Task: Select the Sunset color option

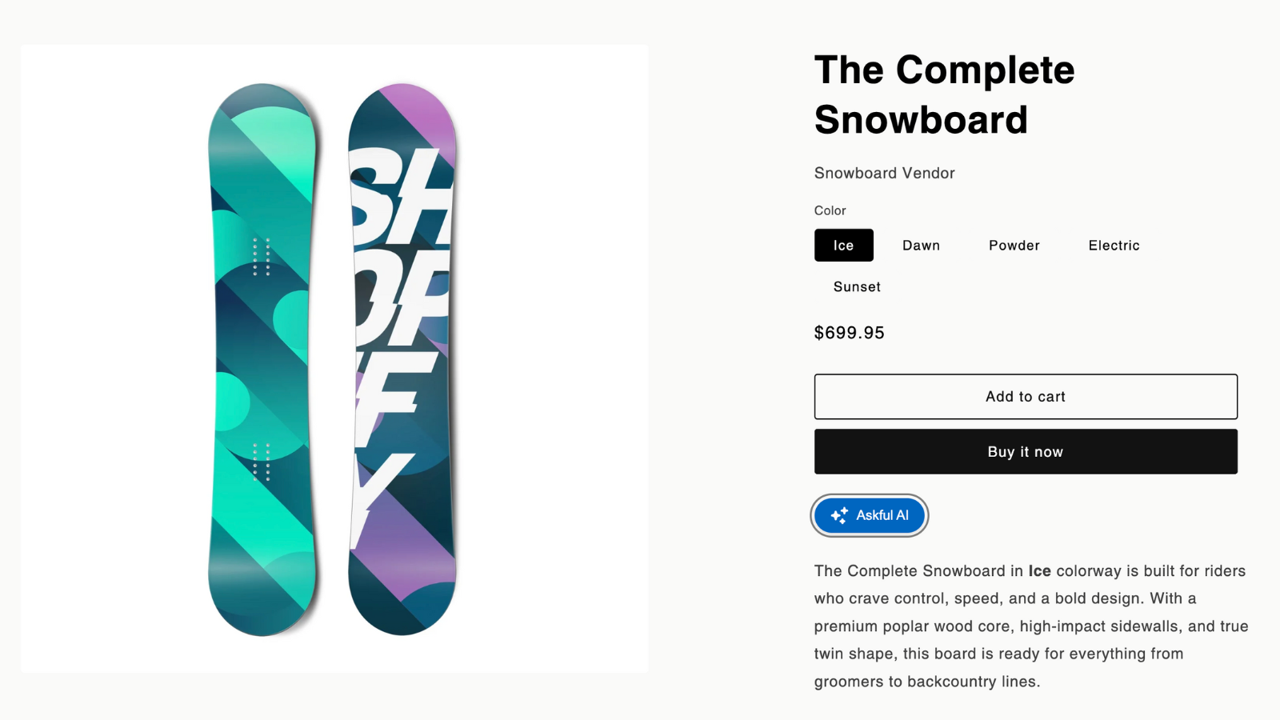Action: coord(857,286)
